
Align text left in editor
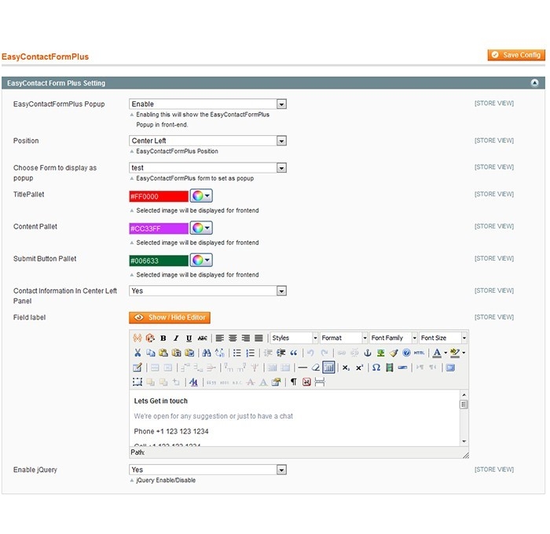(219, 338)
